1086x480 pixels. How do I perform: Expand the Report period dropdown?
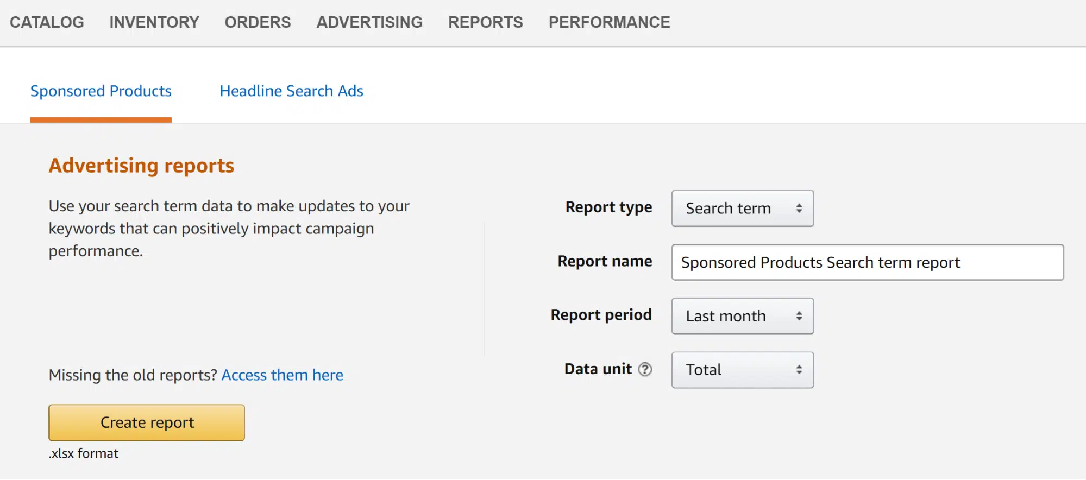tap(742, 316)
